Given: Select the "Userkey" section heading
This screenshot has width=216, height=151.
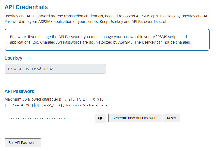Looking at the screenshot, I should coord(13,58).
